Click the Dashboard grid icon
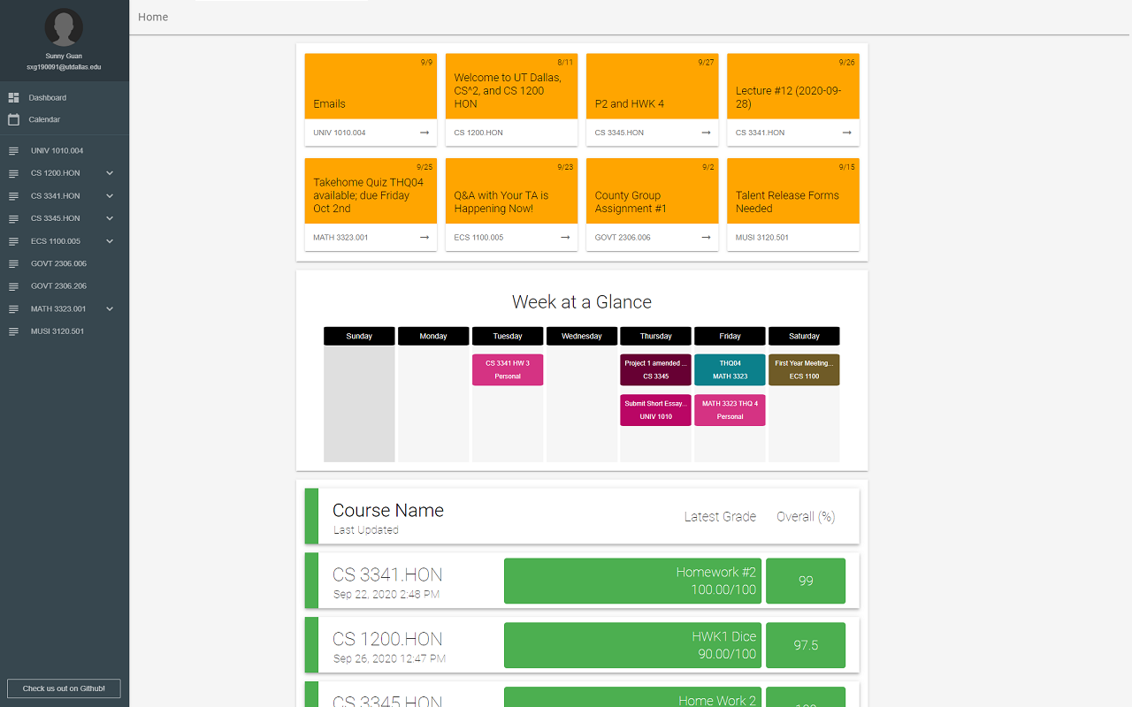This screenshot has width=1132, height=707. click(13, 97)
